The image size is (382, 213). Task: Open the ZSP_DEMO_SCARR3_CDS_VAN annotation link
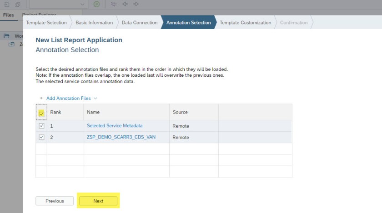tap(121, 137)
